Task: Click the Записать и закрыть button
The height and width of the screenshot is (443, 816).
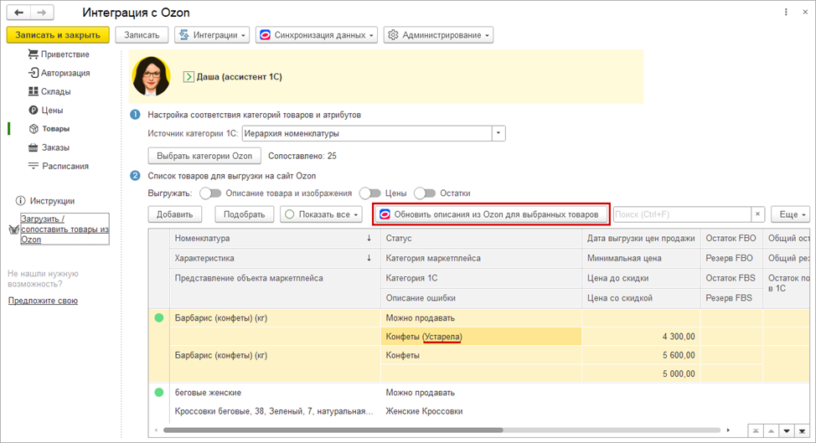Action: (58, 35)
